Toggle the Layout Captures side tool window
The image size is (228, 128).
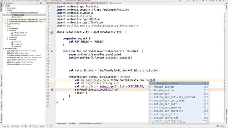tap(1, 81)
